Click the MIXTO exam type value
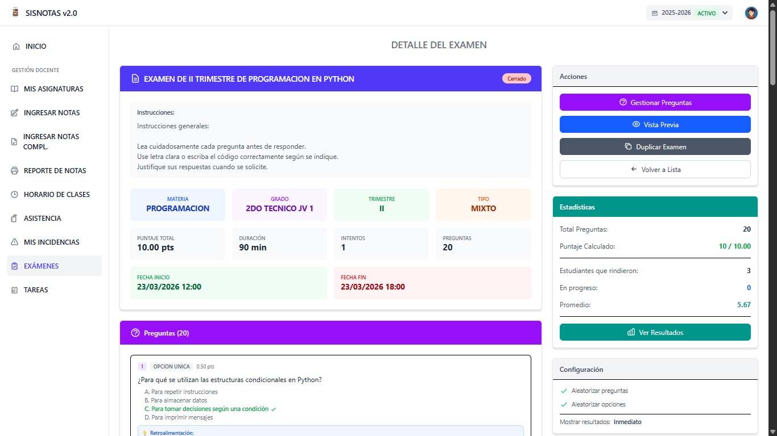The image size is (777, 436). (x=483, y=208)
